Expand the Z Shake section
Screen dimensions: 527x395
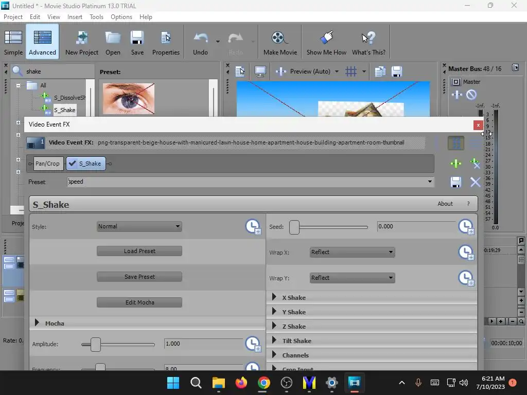coord(274,326)
